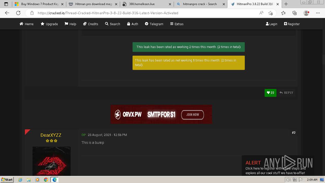Click JOIN NOW on the ORVX.PW banner
This screenshot has height=183, width=325.
[192, 115]
